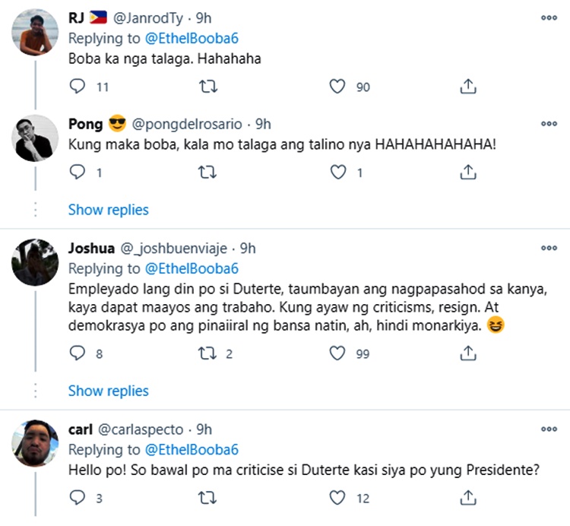
Task: Like RJ's tweet with 90 likes
Action: [x=337, y=87]
